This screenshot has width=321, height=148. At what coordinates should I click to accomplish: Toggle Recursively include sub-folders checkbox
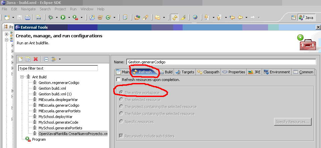121,136
